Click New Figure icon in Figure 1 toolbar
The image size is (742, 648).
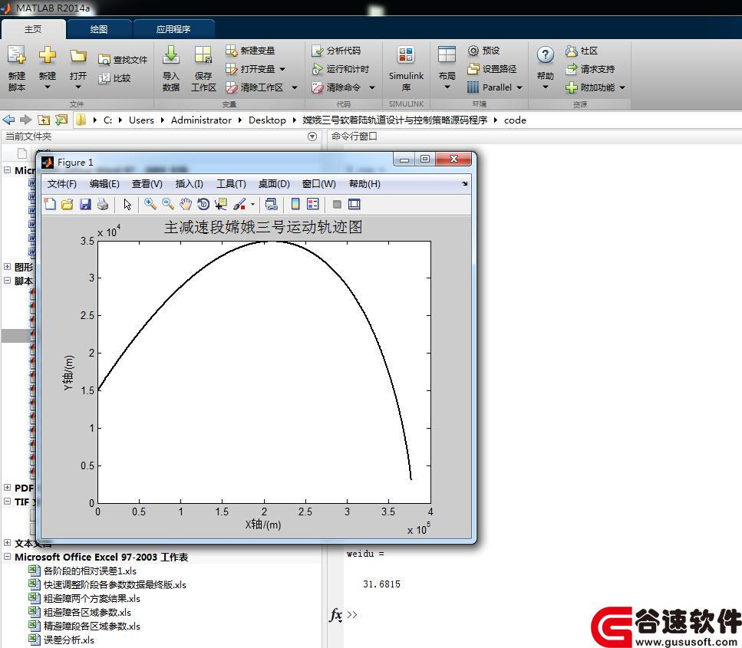click(x=50, y=204)
